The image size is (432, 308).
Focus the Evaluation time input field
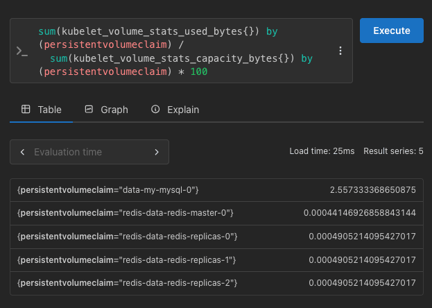89,152
